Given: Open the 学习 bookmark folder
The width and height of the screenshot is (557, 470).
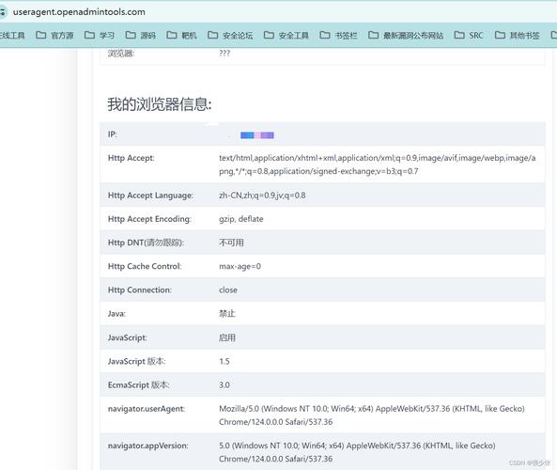Looking at the screenshot, I should point(100,35).
